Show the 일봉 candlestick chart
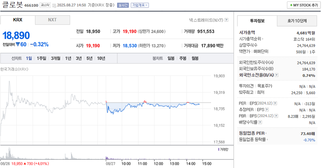This screenshot has height=168, width=322. click(x=171, y=58)
